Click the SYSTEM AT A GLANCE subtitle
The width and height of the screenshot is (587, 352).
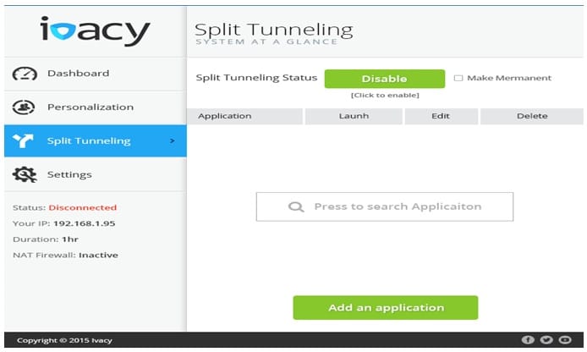(266, 42)
